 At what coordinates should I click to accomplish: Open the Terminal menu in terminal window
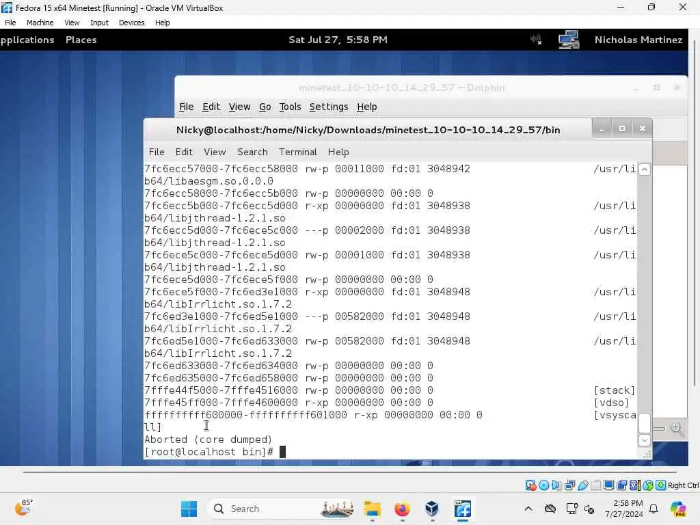coord(298,152)
